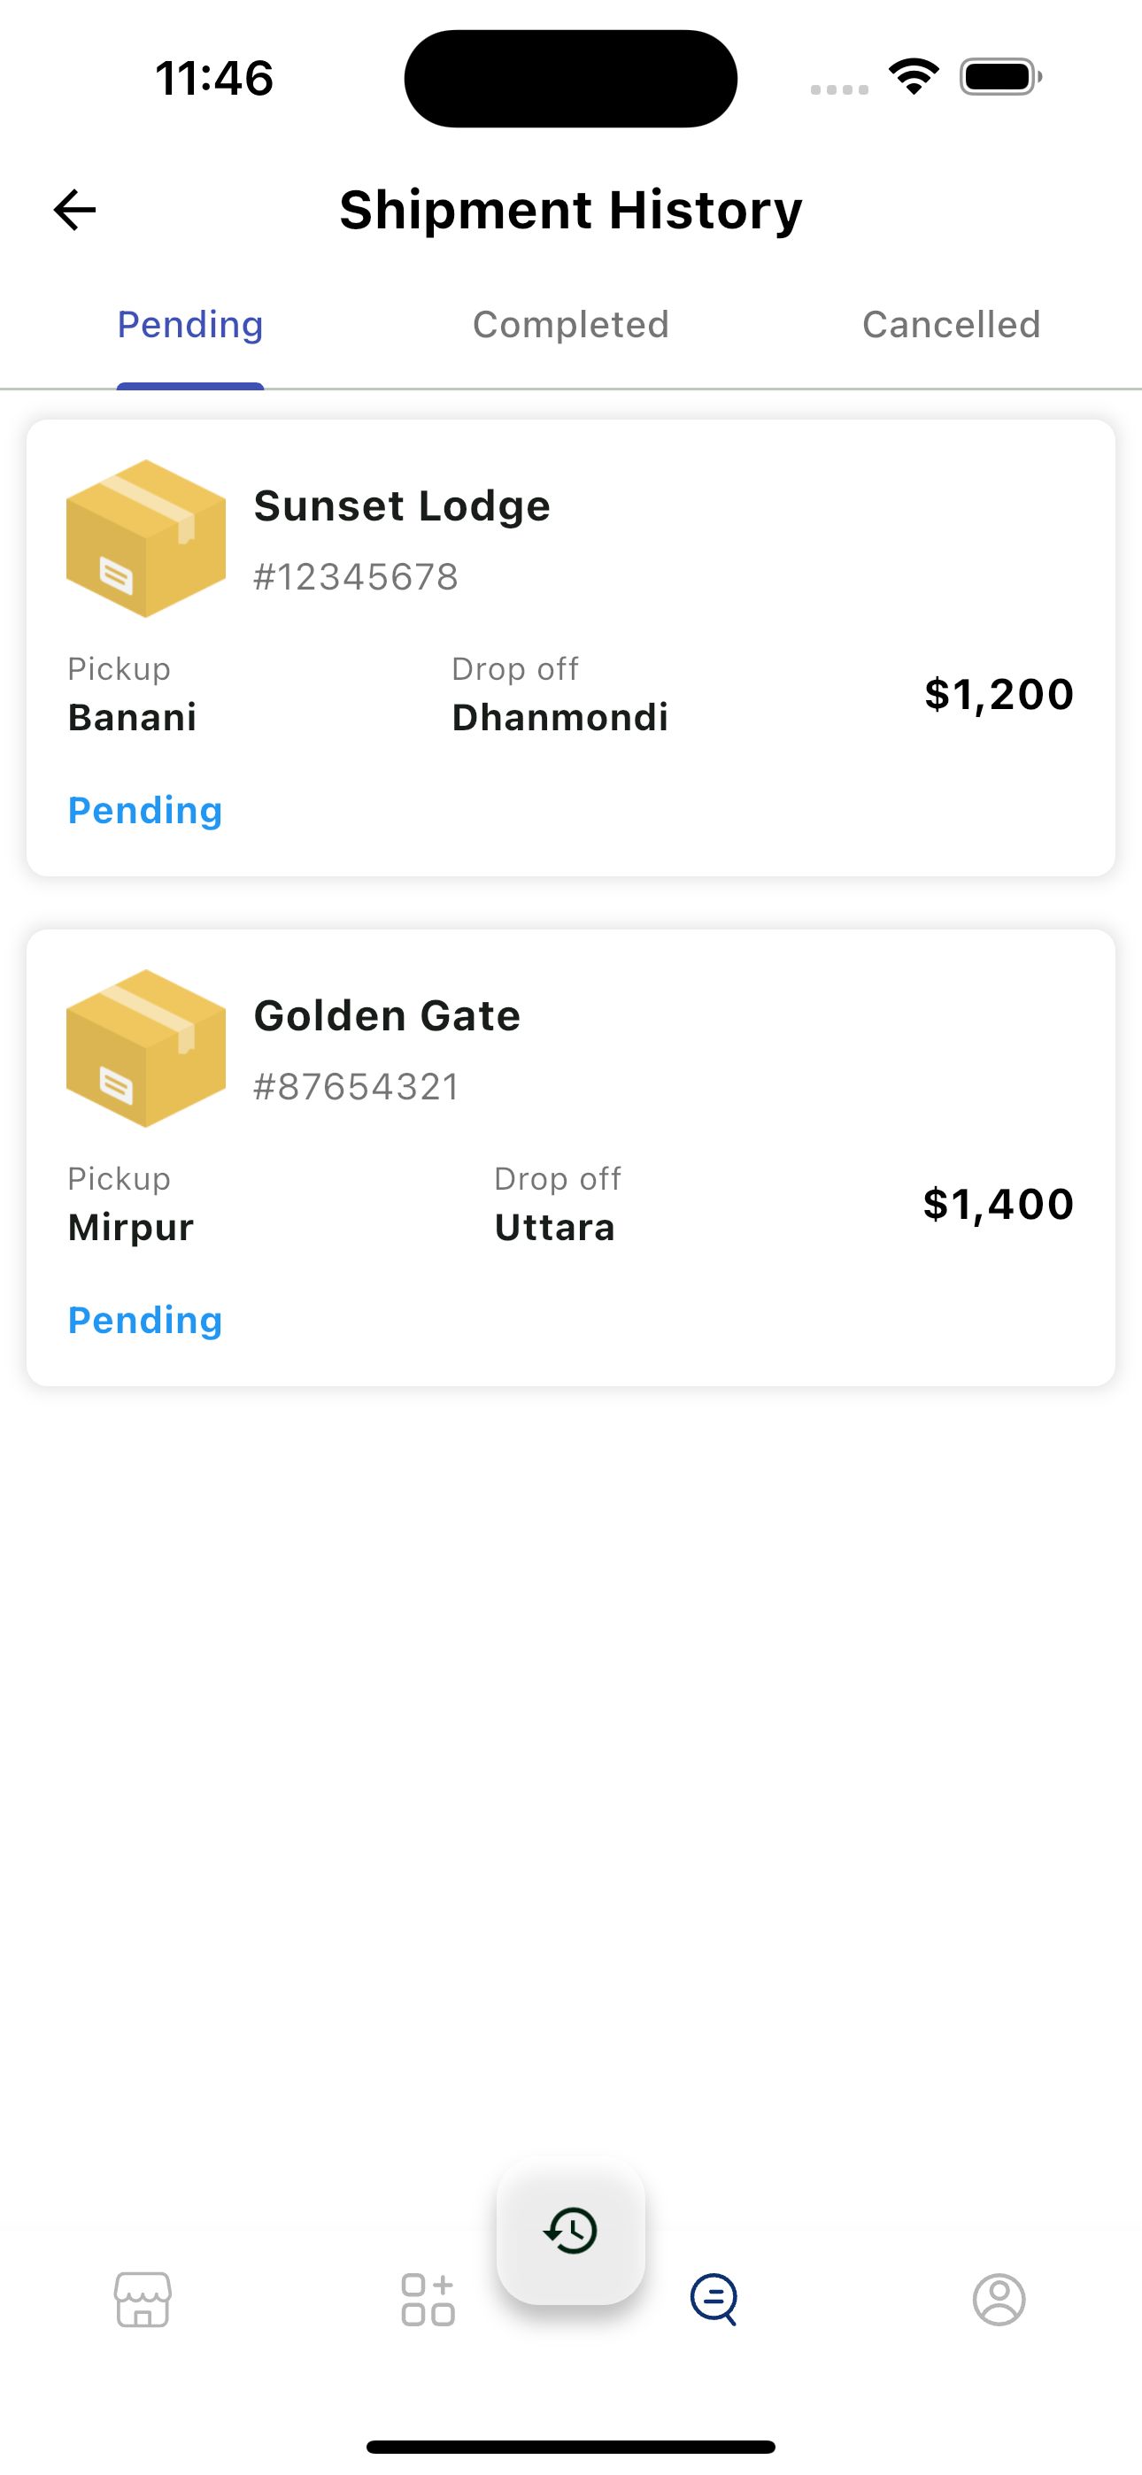The width and height of the screenshot is (1142, 2475).
Task: Tap Pending status on Golden Gate card
Action: (145, 1320)
